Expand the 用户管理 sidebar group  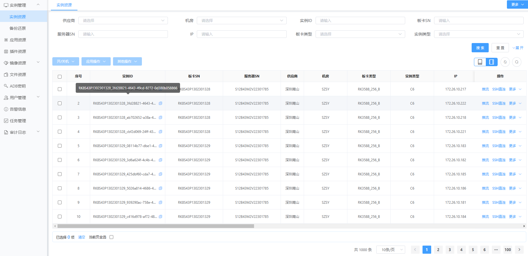click(23, 98)
